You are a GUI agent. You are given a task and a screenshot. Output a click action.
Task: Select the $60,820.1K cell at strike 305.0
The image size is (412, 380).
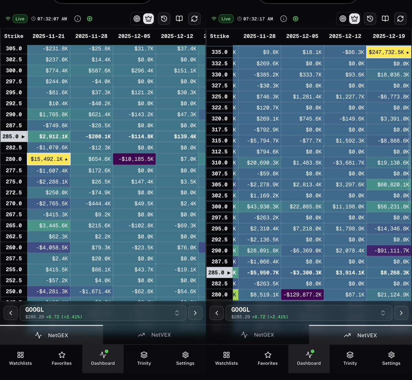tap(389, 185)
